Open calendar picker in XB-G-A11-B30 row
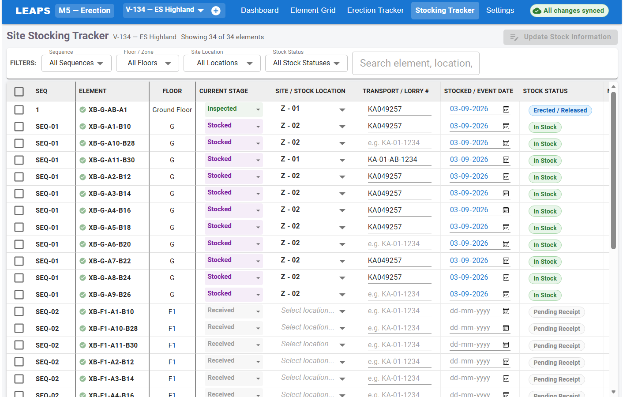 click(x=506, y=160)
